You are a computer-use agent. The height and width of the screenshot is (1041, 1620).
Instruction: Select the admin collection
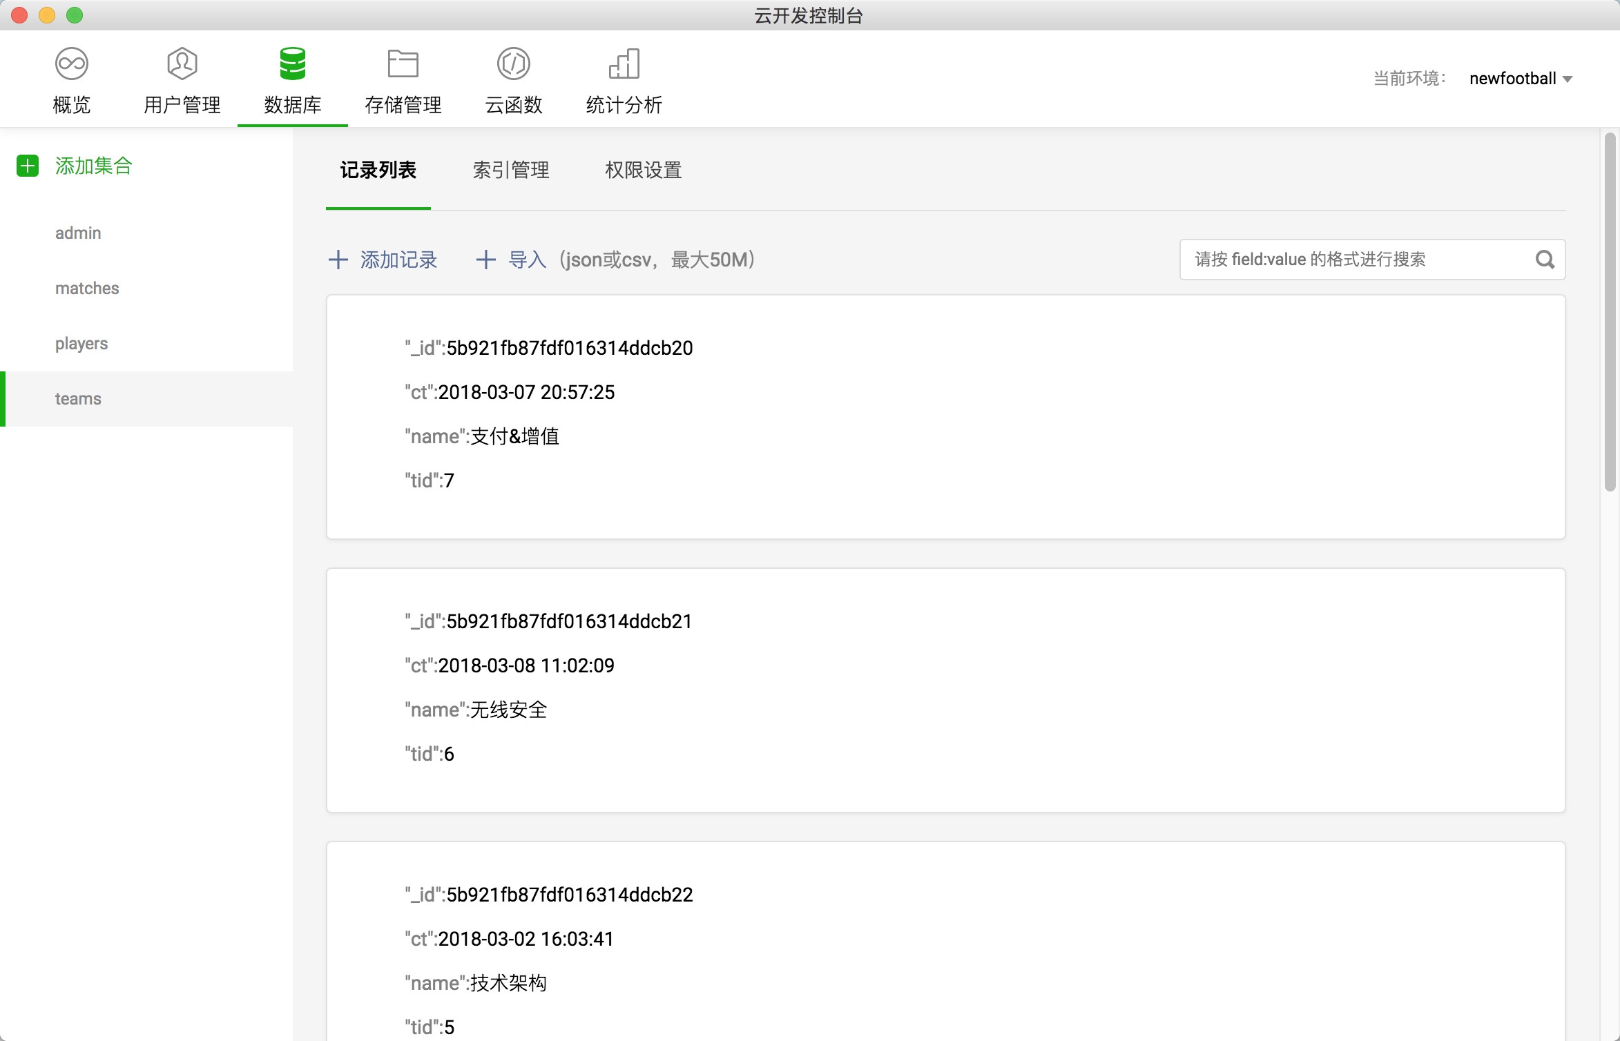78,233
